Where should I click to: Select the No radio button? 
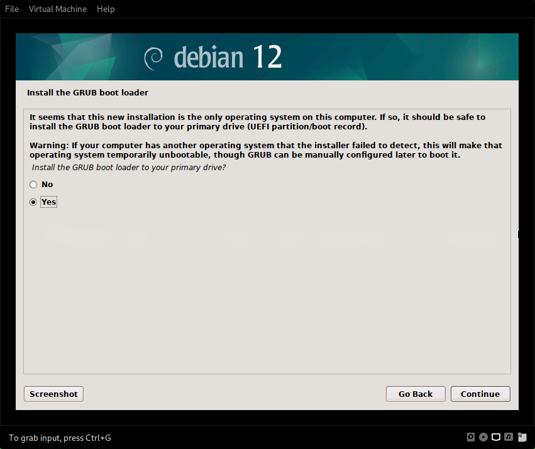click(33, 184)
